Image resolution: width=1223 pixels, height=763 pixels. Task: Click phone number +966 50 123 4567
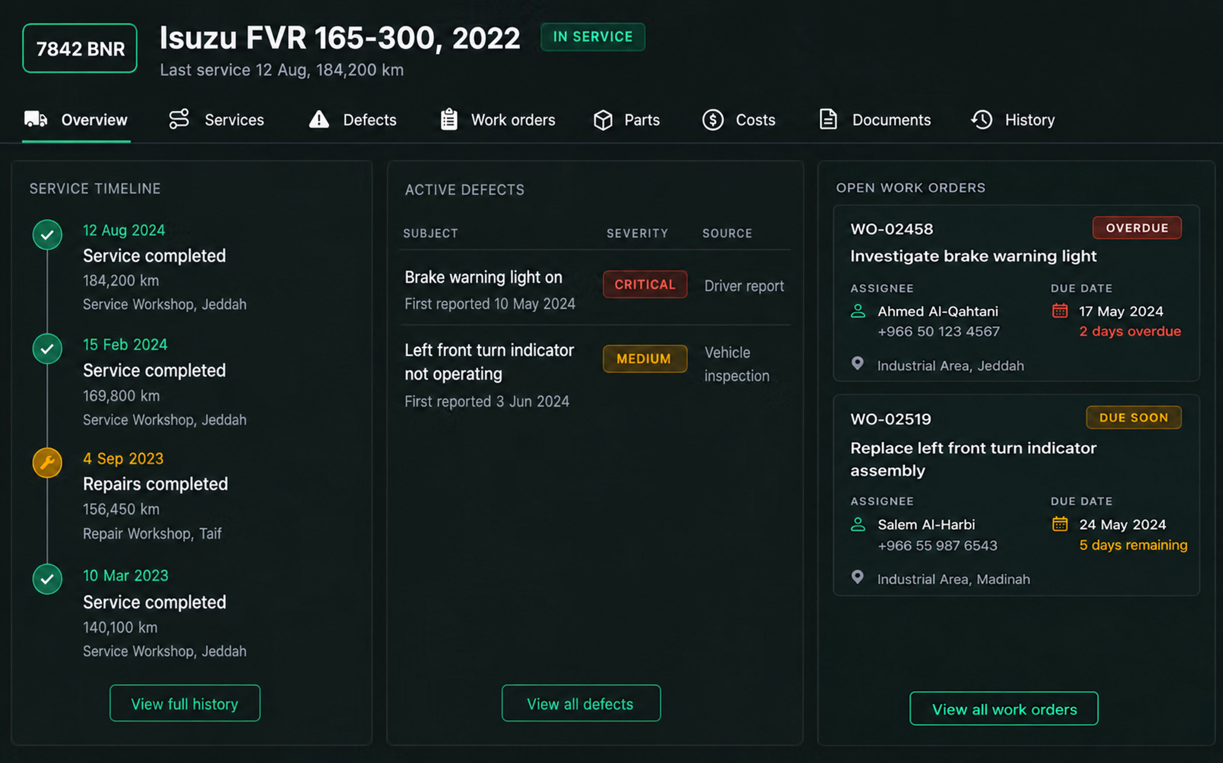pyautogui.click(x=939, y=332)
